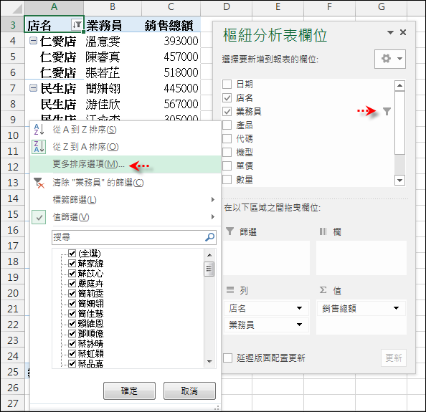426x412 pixels.
Task: Uncheck 賴維恩 in filter list
Action: [x=72, y=324]
